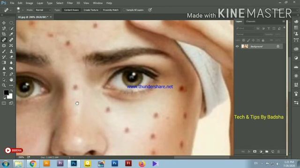Select the Sharpen triangle tool

[4, 68]
